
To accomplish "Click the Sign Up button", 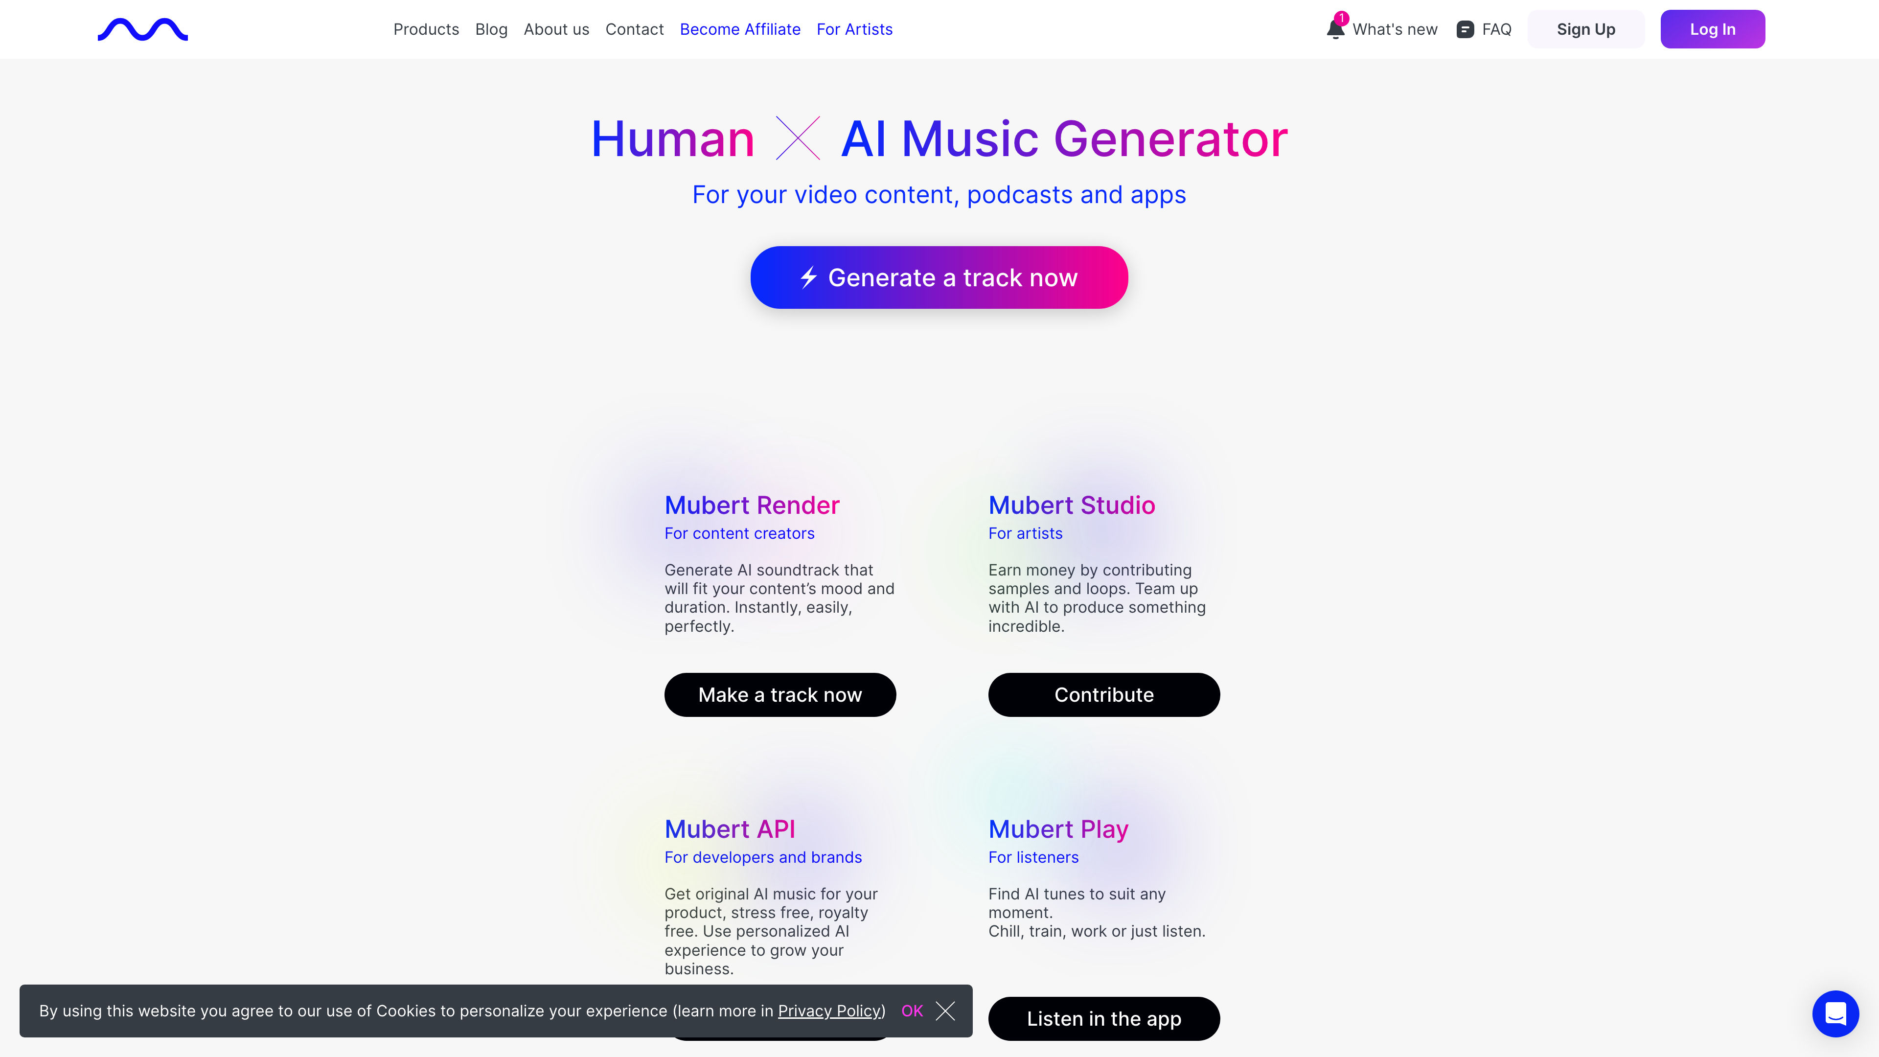I will pos(1586,28).
